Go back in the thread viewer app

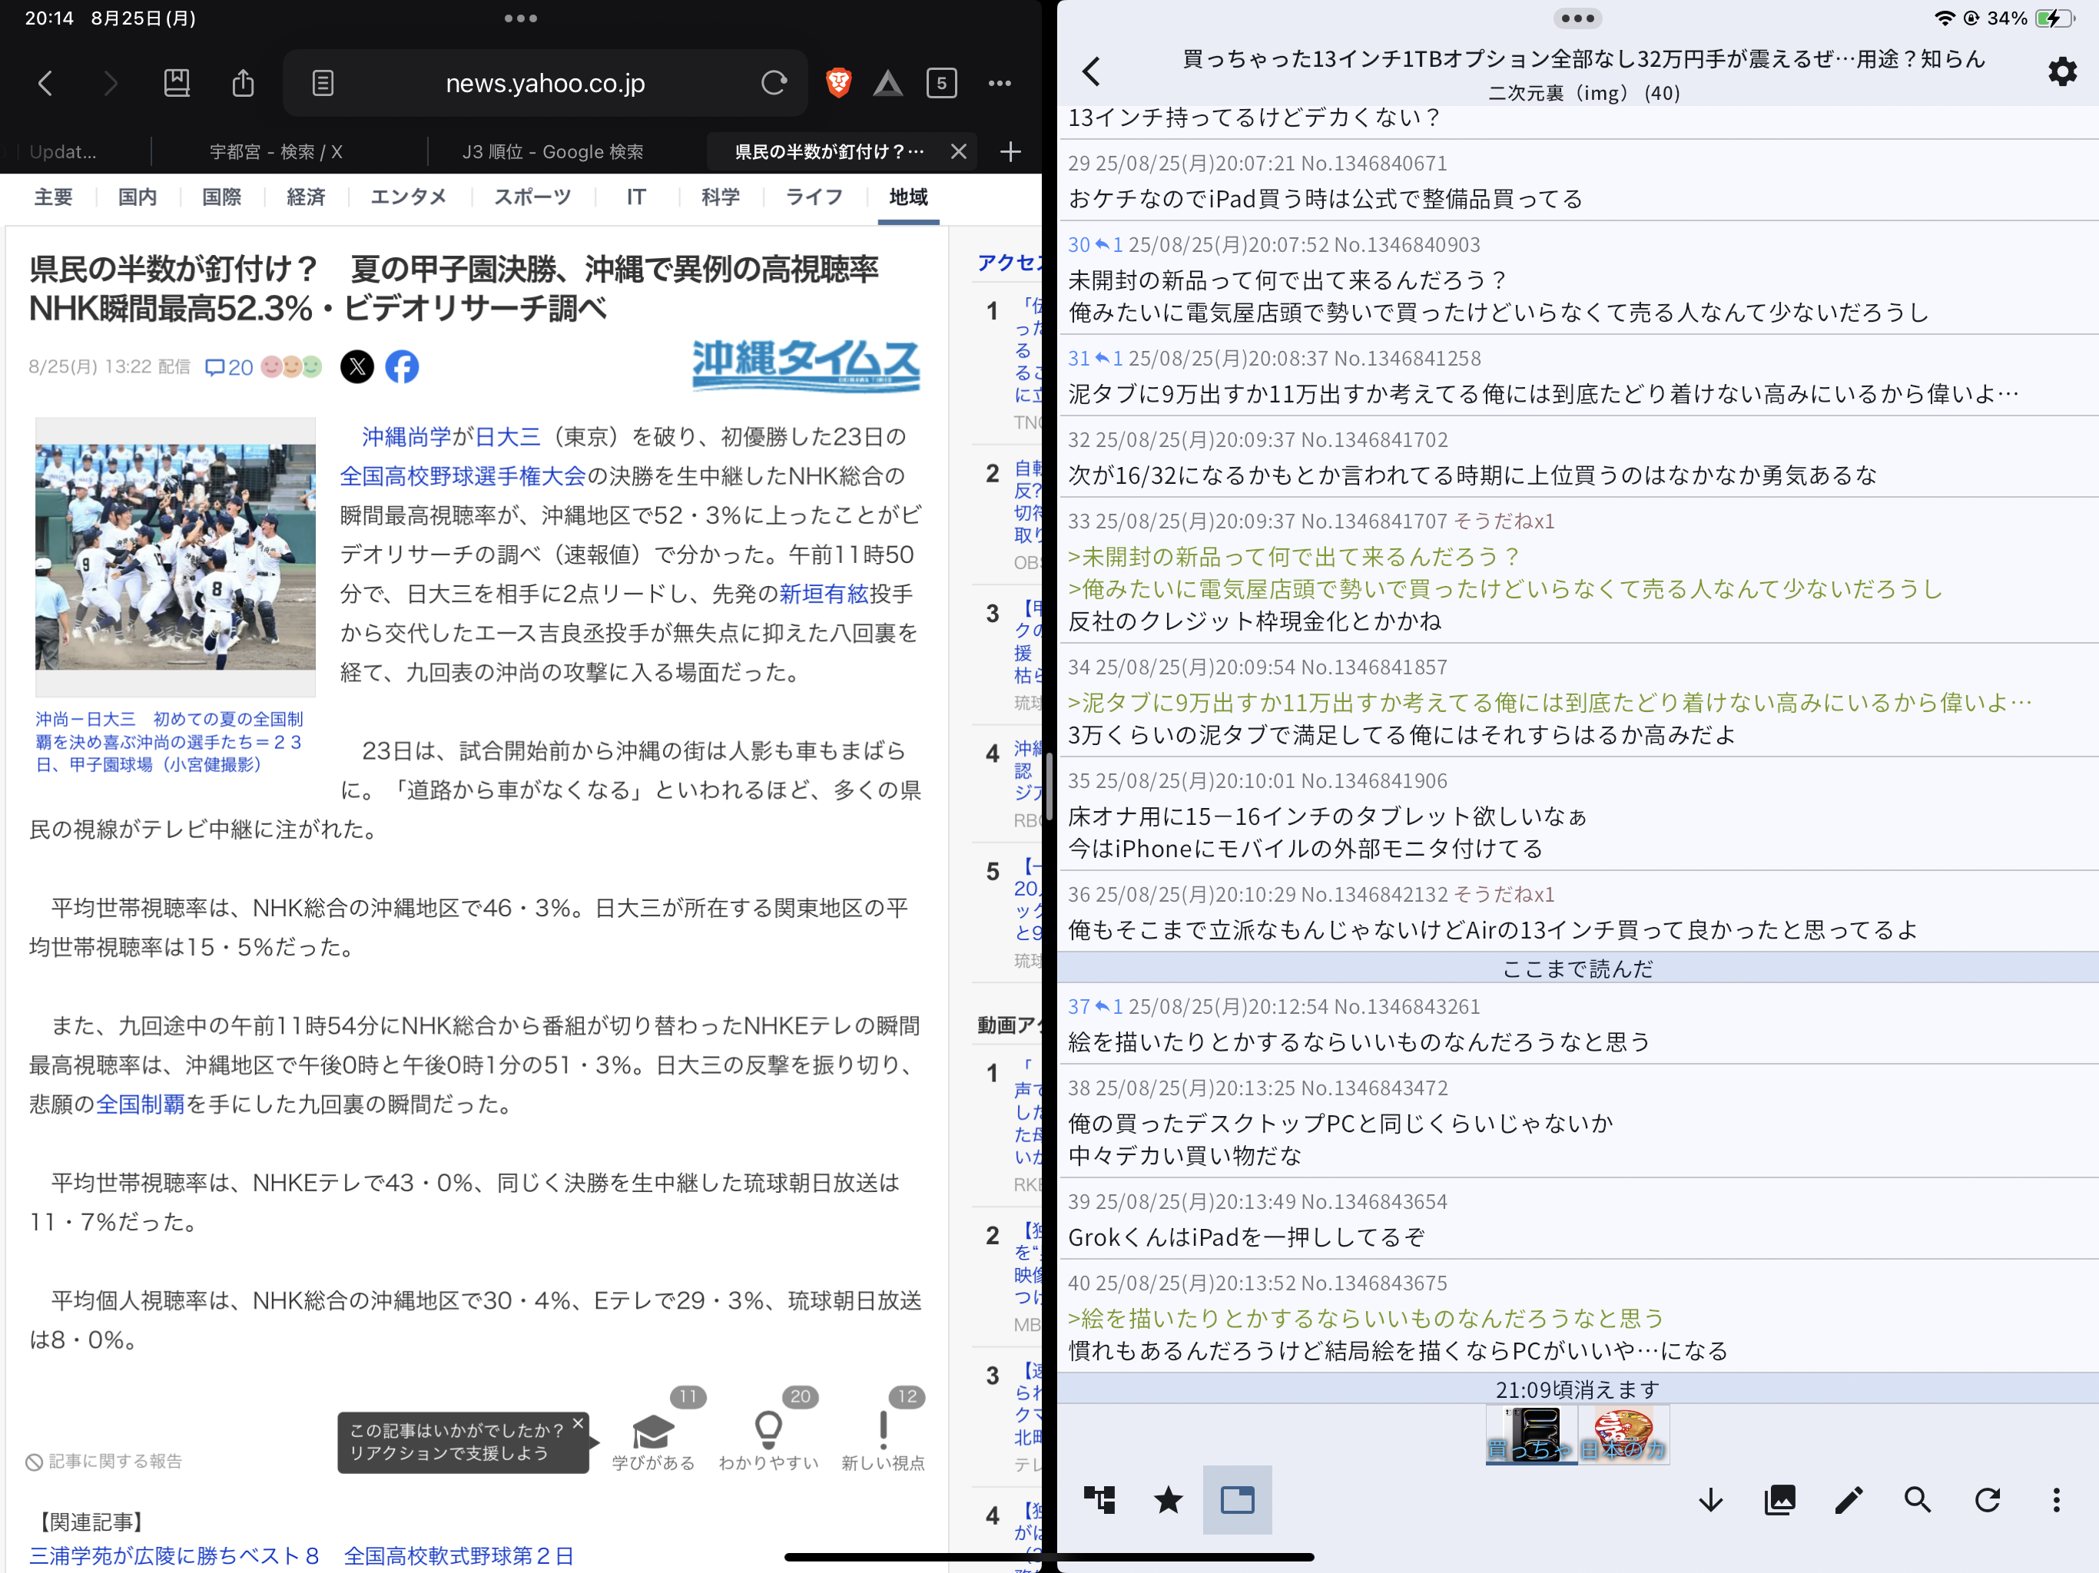coord(1091,72)
